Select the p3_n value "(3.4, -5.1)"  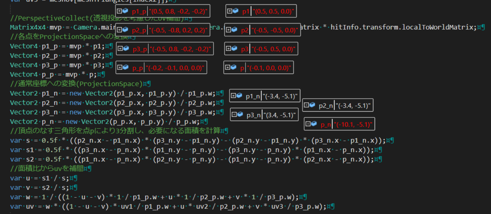[280, 115]
